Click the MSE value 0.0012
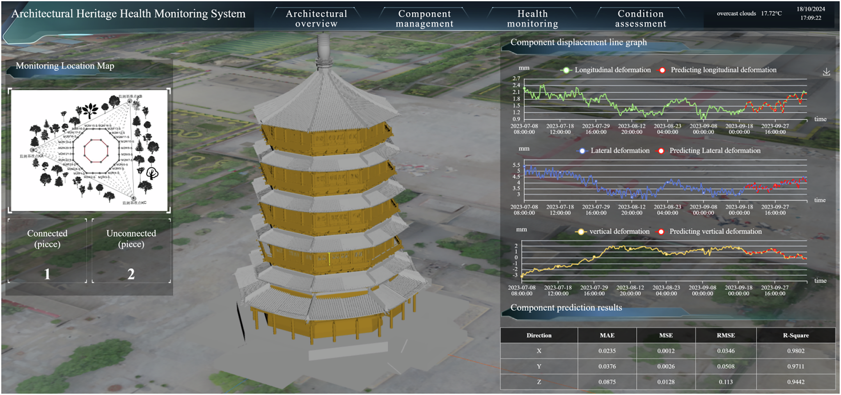Image resolution: width=841 pixels, height=395 pixels. (x=666, y=351)
